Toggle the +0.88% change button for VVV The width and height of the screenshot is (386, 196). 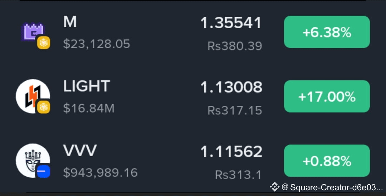coord(327,161)
